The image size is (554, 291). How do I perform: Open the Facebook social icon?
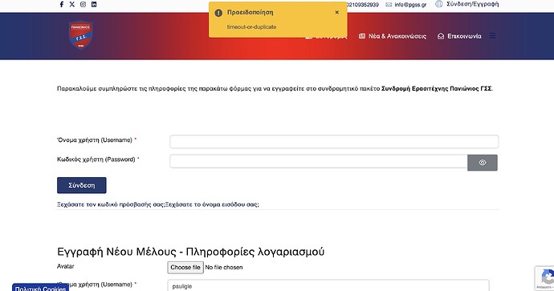click(x=62, y=4)
